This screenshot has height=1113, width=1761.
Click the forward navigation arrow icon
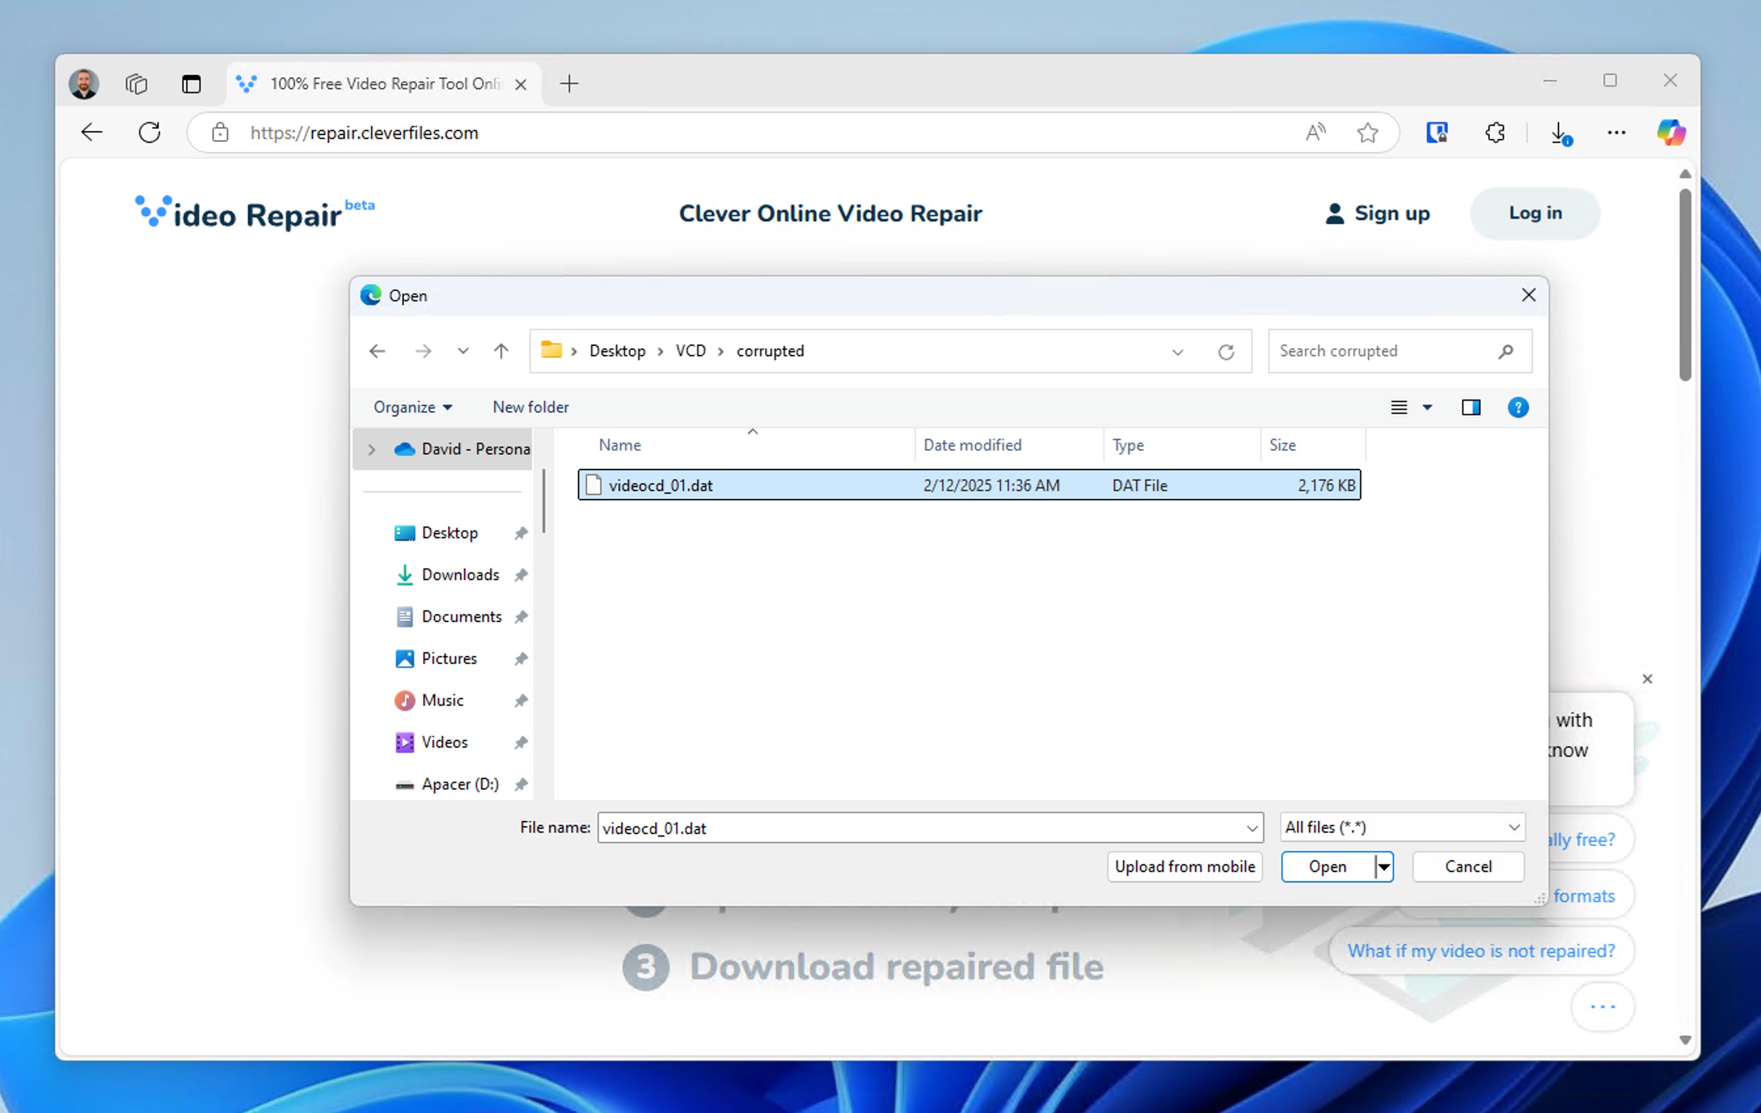tap(423, 350)
